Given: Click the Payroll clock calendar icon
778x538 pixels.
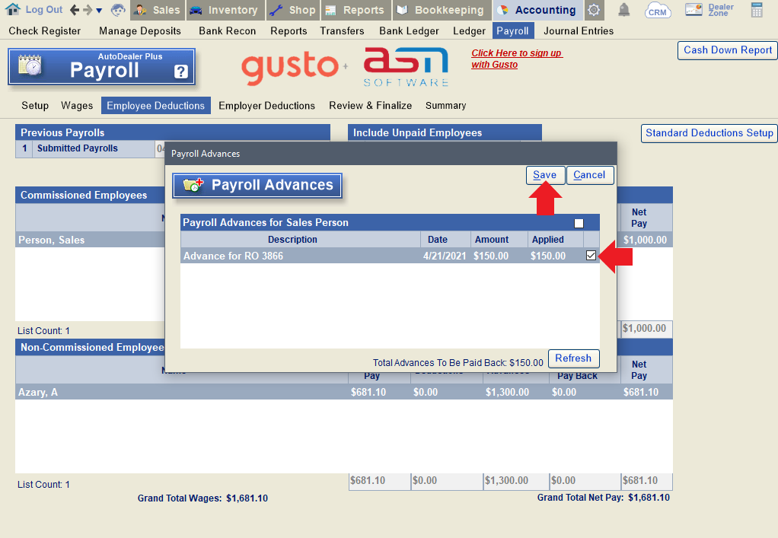Looking at the screenshot, I should point(30,66).
